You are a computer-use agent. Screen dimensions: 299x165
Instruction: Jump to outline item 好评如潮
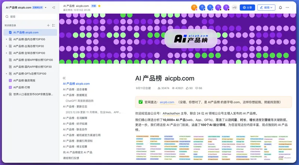coord(75,124)
